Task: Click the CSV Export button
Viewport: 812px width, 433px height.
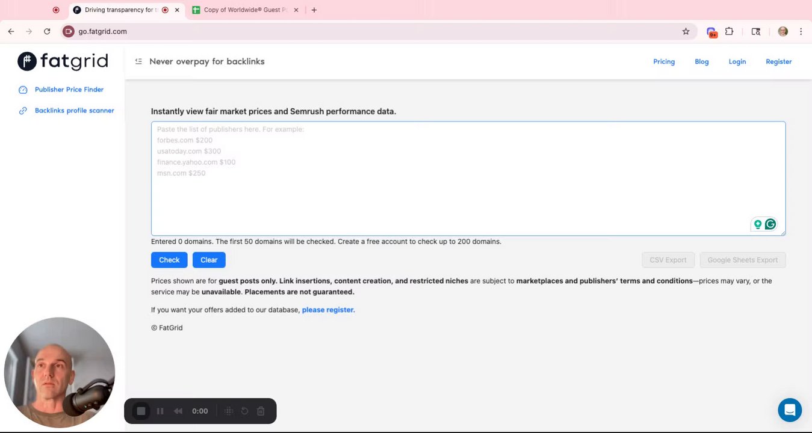Action: click(668, 260)
